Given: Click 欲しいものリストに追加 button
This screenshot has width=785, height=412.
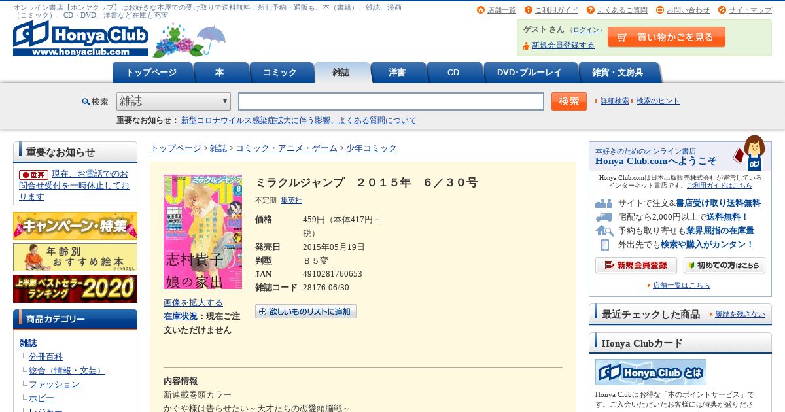Looking at the screenshot, I should click(x=305, y=311).
